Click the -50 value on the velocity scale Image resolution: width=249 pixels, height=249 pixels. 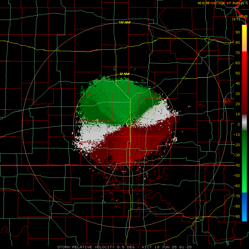coord(237,176)
